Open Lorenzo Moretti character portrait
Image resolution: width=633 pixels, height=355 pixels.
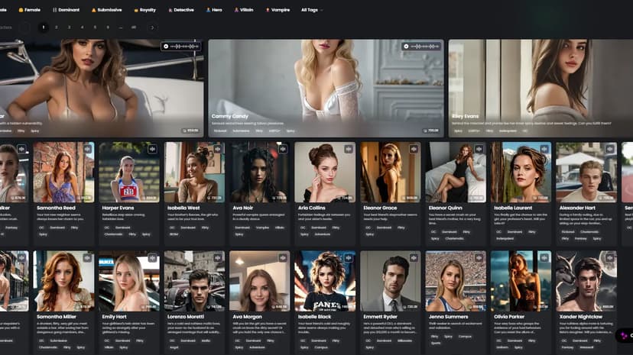click(195, 281)
